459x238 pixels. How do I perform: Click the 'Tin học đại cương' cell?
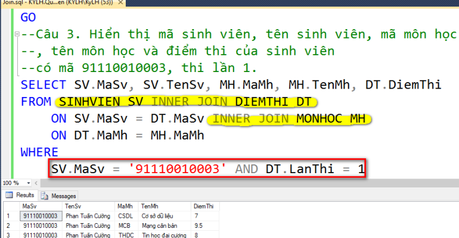[x=165, y=235]
